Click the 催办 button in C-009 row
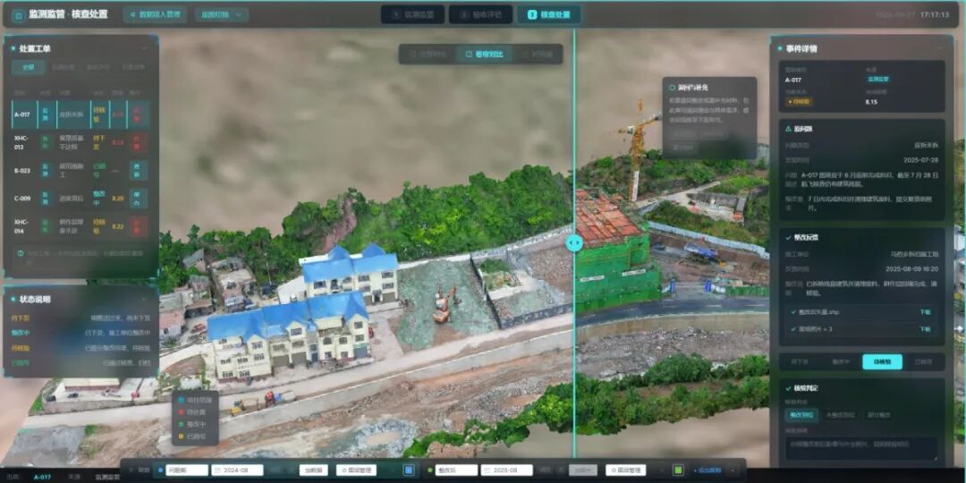Screen dimensions: 966x483 pyautogui.click(x=138, y=199)
